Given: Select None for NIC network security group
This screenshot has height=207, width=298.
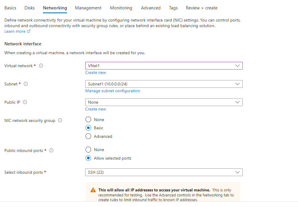Looking at the screenshot, I should (88, 120).
